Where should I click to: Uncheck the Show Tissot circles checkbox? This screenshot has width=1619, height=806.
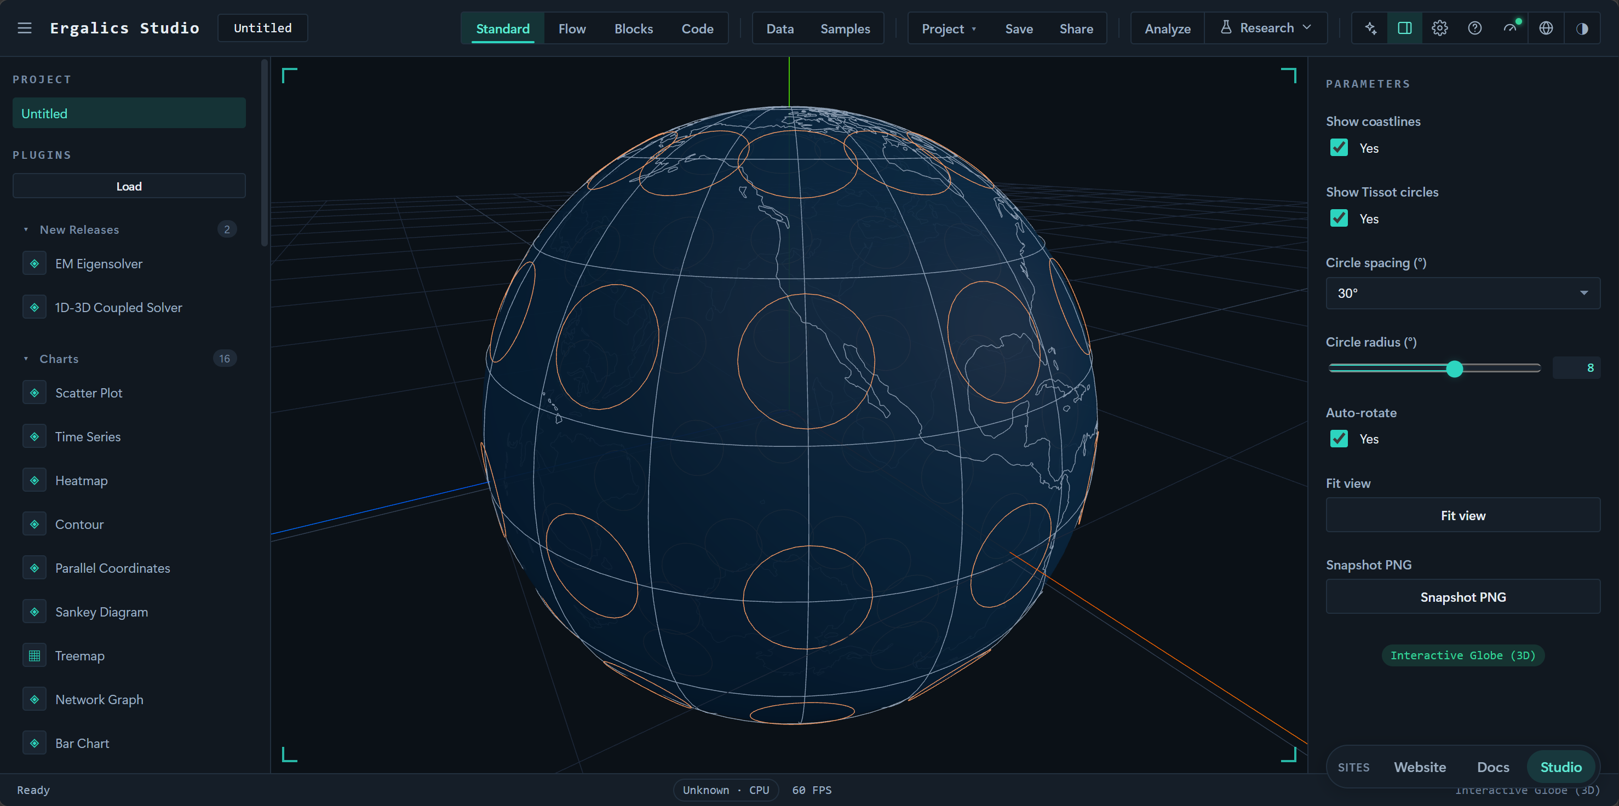(x=1339, y=218)
